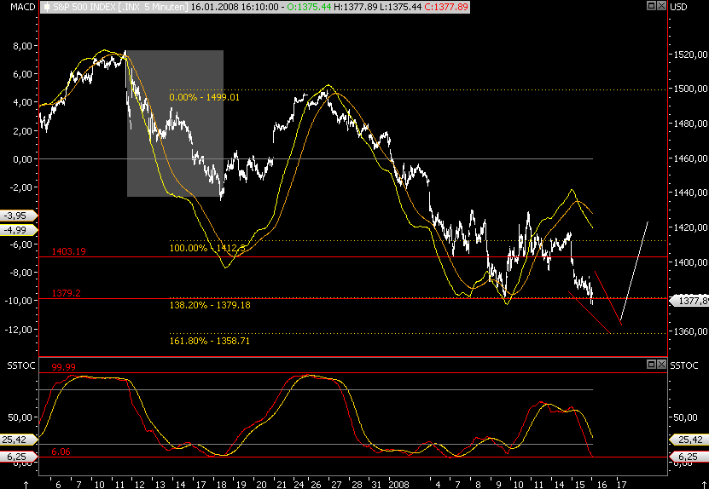This screenshot has width=709, height=489.
Task: Click the -4,99 MACD value tag
Action: [20, 230]
